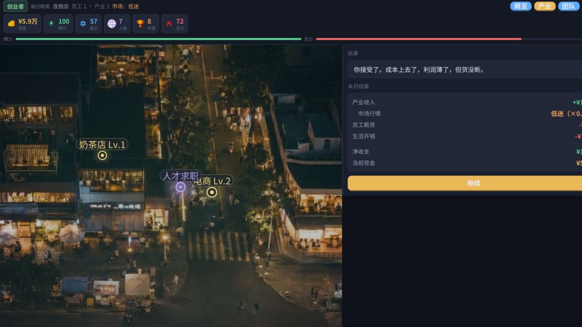
Task: Click the energy lightning icon
Action: tap(51, 23)
